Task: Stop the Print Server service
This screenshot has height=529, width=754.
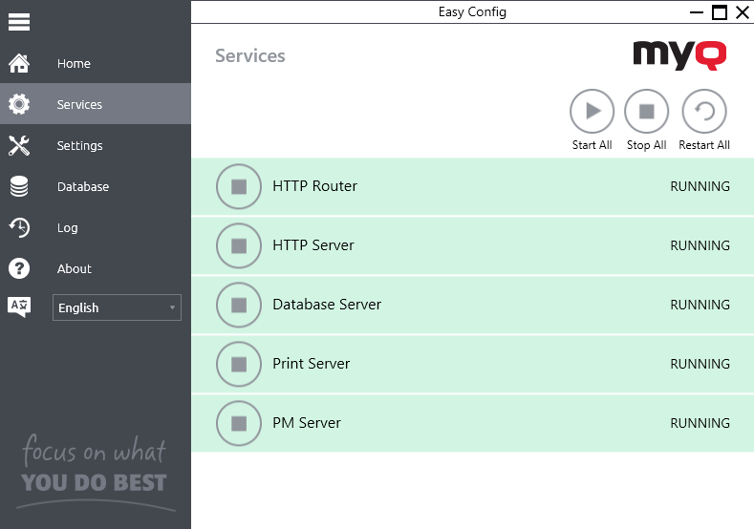Action: tap(239, 365)
